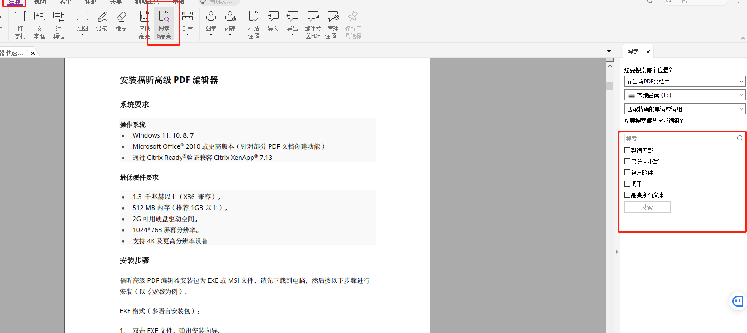Click the split view handle above the scrollbar

coord(610,59)
